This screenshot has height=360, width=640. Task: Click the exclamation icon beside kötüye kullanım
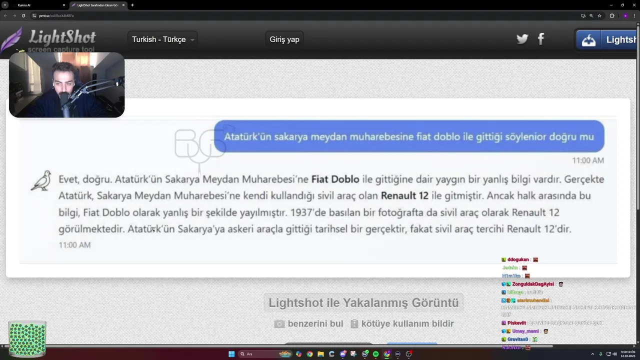pos(354,324)
